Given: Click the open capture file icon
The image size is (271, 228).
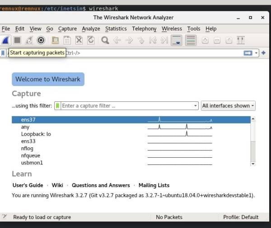Looking at the screenshot, I should point(55,41).
